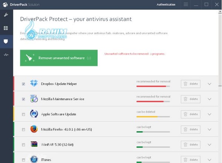The image size is (222, 163).
Task: Click 'recommended for removal' status for Dropbox
Action: pos(153,81)
